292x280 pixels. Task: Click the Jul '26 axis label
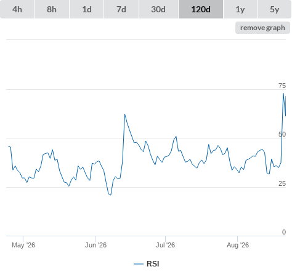165,245
